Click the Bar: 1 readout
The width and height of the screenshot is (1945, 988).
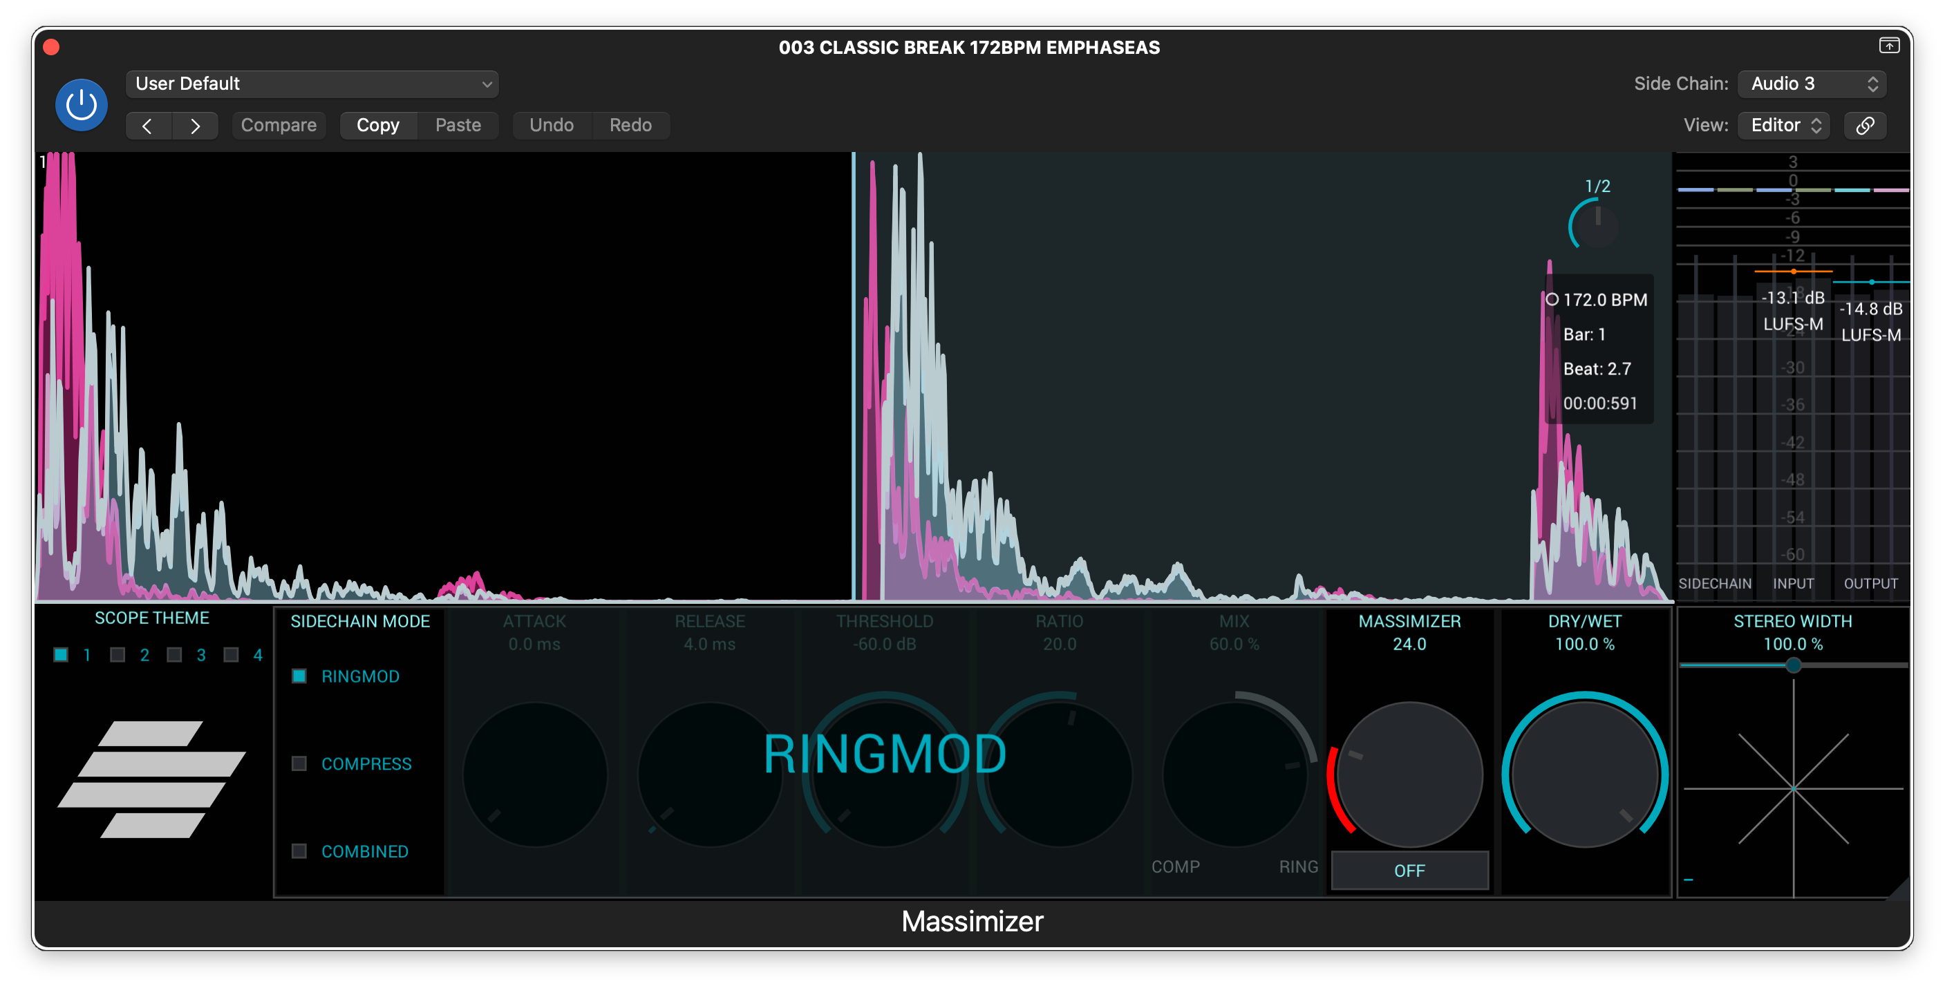[1584, 334]
